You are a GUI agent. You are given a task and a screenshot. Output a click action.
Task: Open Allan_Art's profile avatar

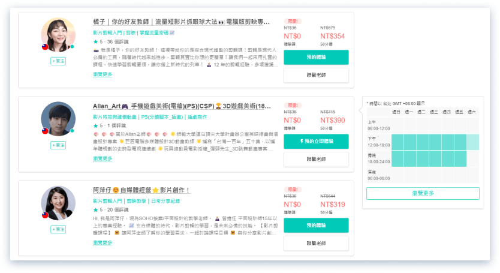point(58,119)
